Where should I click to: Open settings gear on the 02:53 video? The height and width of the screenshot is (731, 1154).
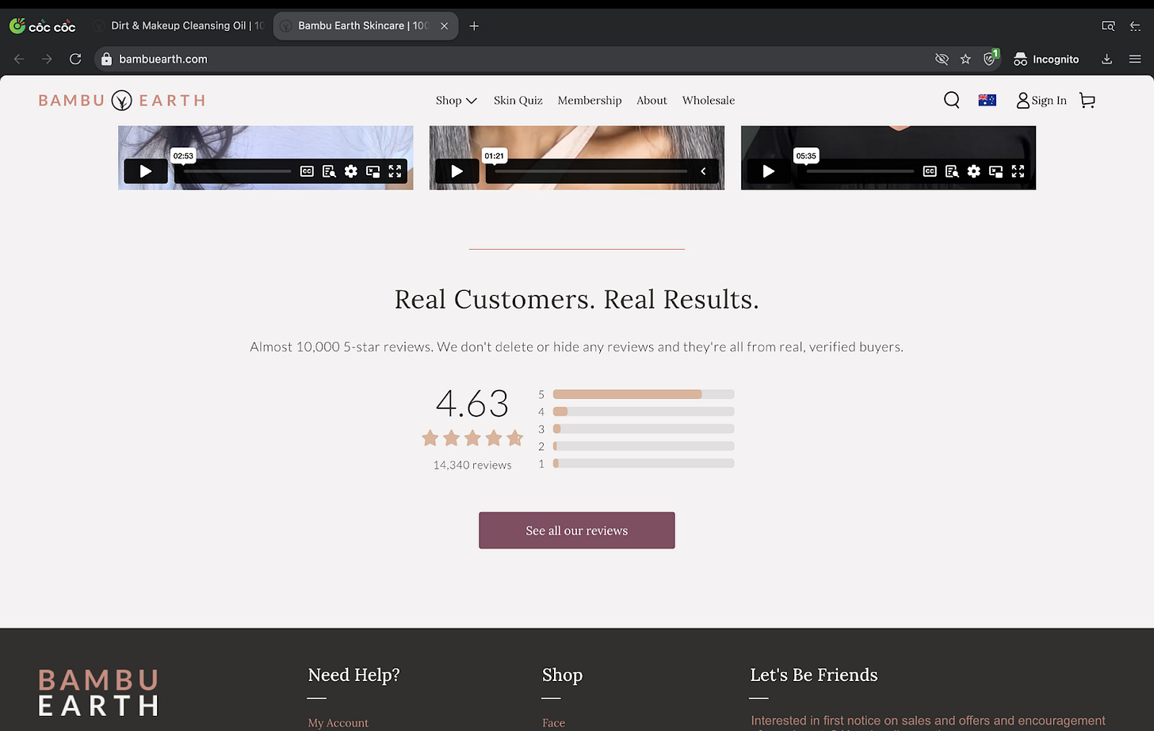coord(351,171)
